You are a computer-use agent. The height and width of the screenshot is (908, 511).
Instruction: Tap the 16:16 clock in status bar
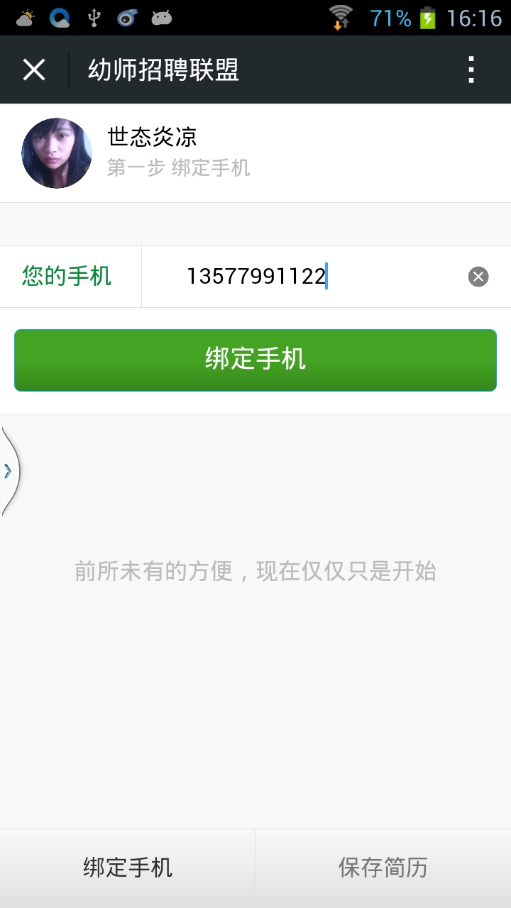473,18
